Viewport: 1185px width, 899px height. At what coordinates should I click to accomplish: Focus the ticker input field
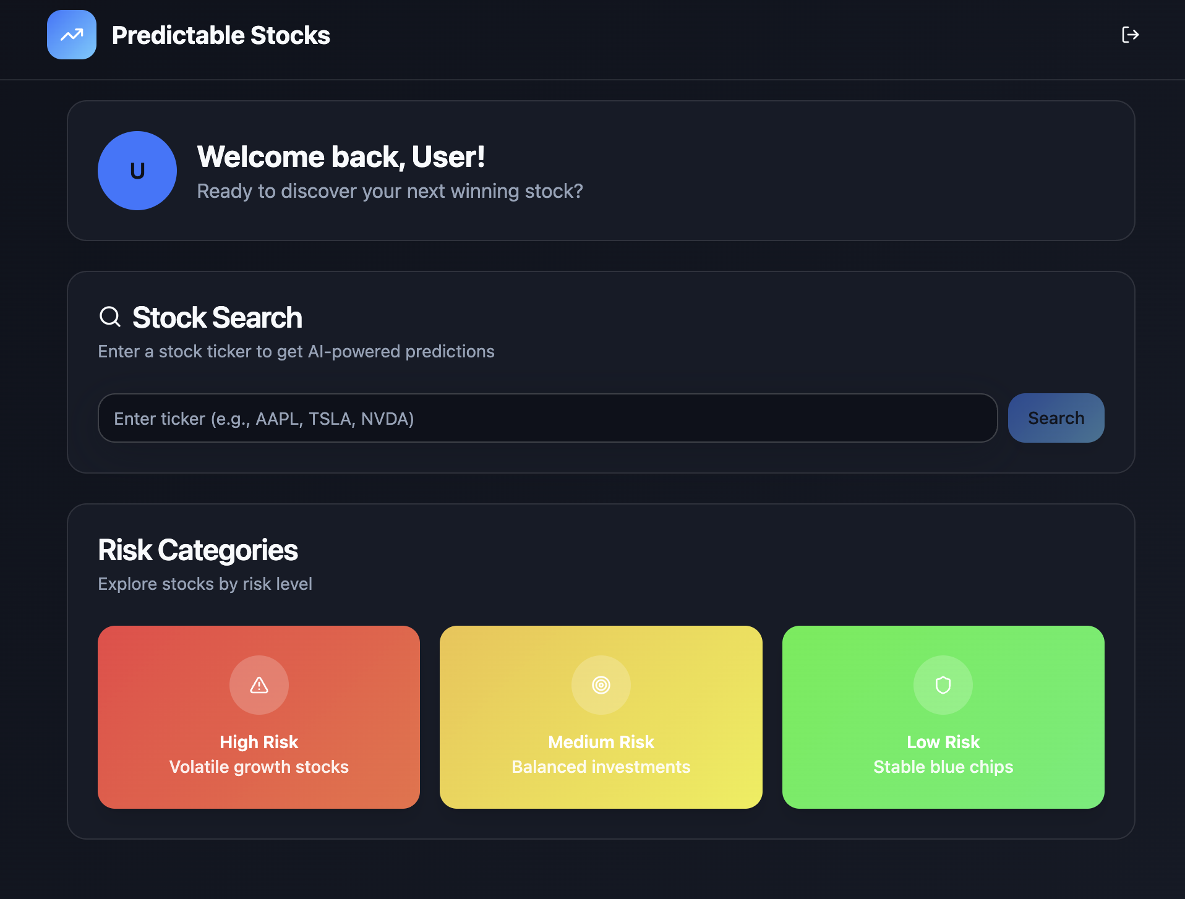point(548,418)
